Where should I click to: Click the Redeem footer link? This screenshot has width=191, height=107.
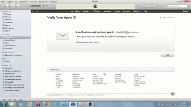tap(118, 78)
